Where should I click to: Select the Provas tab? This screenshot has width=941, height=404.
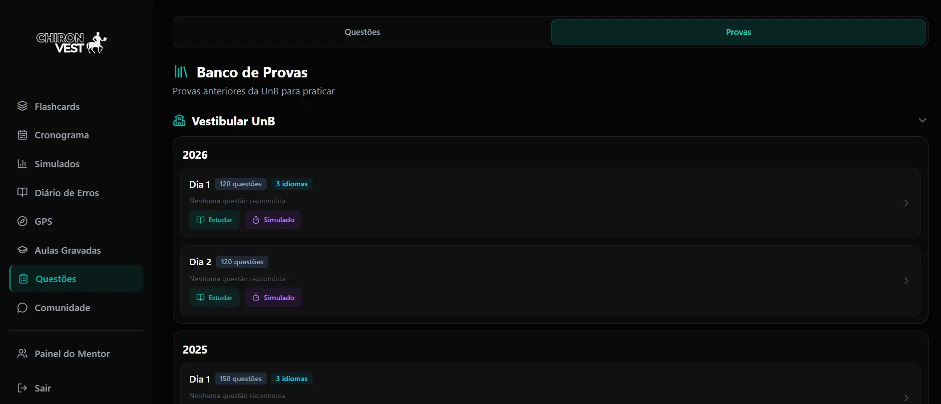point(738,32)
